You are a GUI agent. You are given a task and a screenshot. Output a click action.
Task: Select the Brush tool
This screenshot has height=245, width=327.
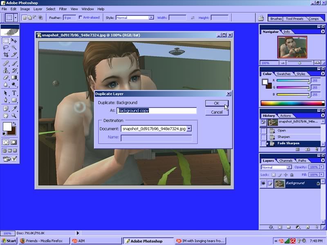coord(14,63)
